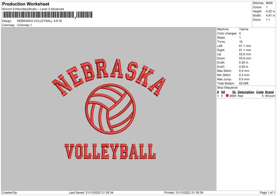
Task: Click the Machine value Tajima
Action: pos(244,29)
